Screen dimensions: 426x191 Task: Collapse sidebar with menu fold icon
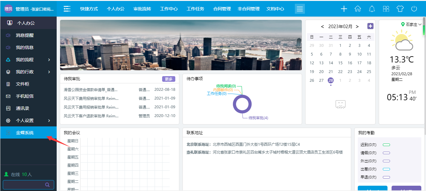tap(67, 9)
